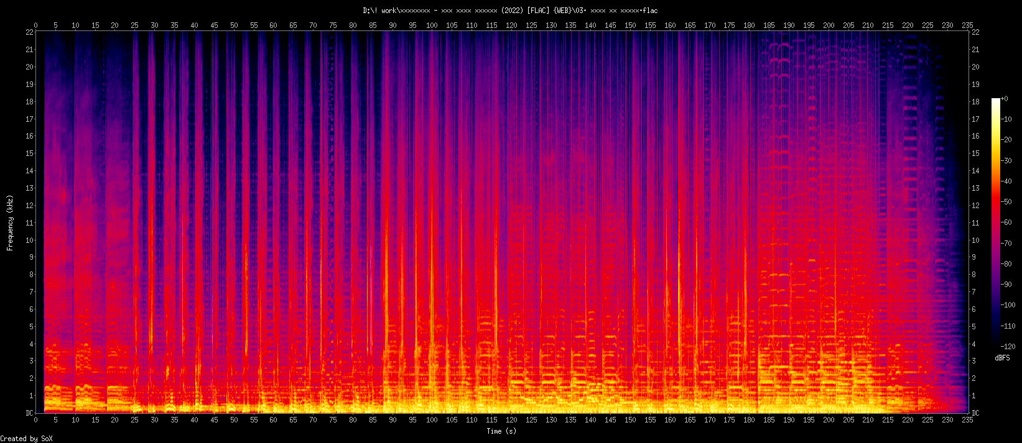This screenshot has height=443, width=1022.
Task: Click the -30 value on the dBFS scale
Action: click(x=1006, y=160)
